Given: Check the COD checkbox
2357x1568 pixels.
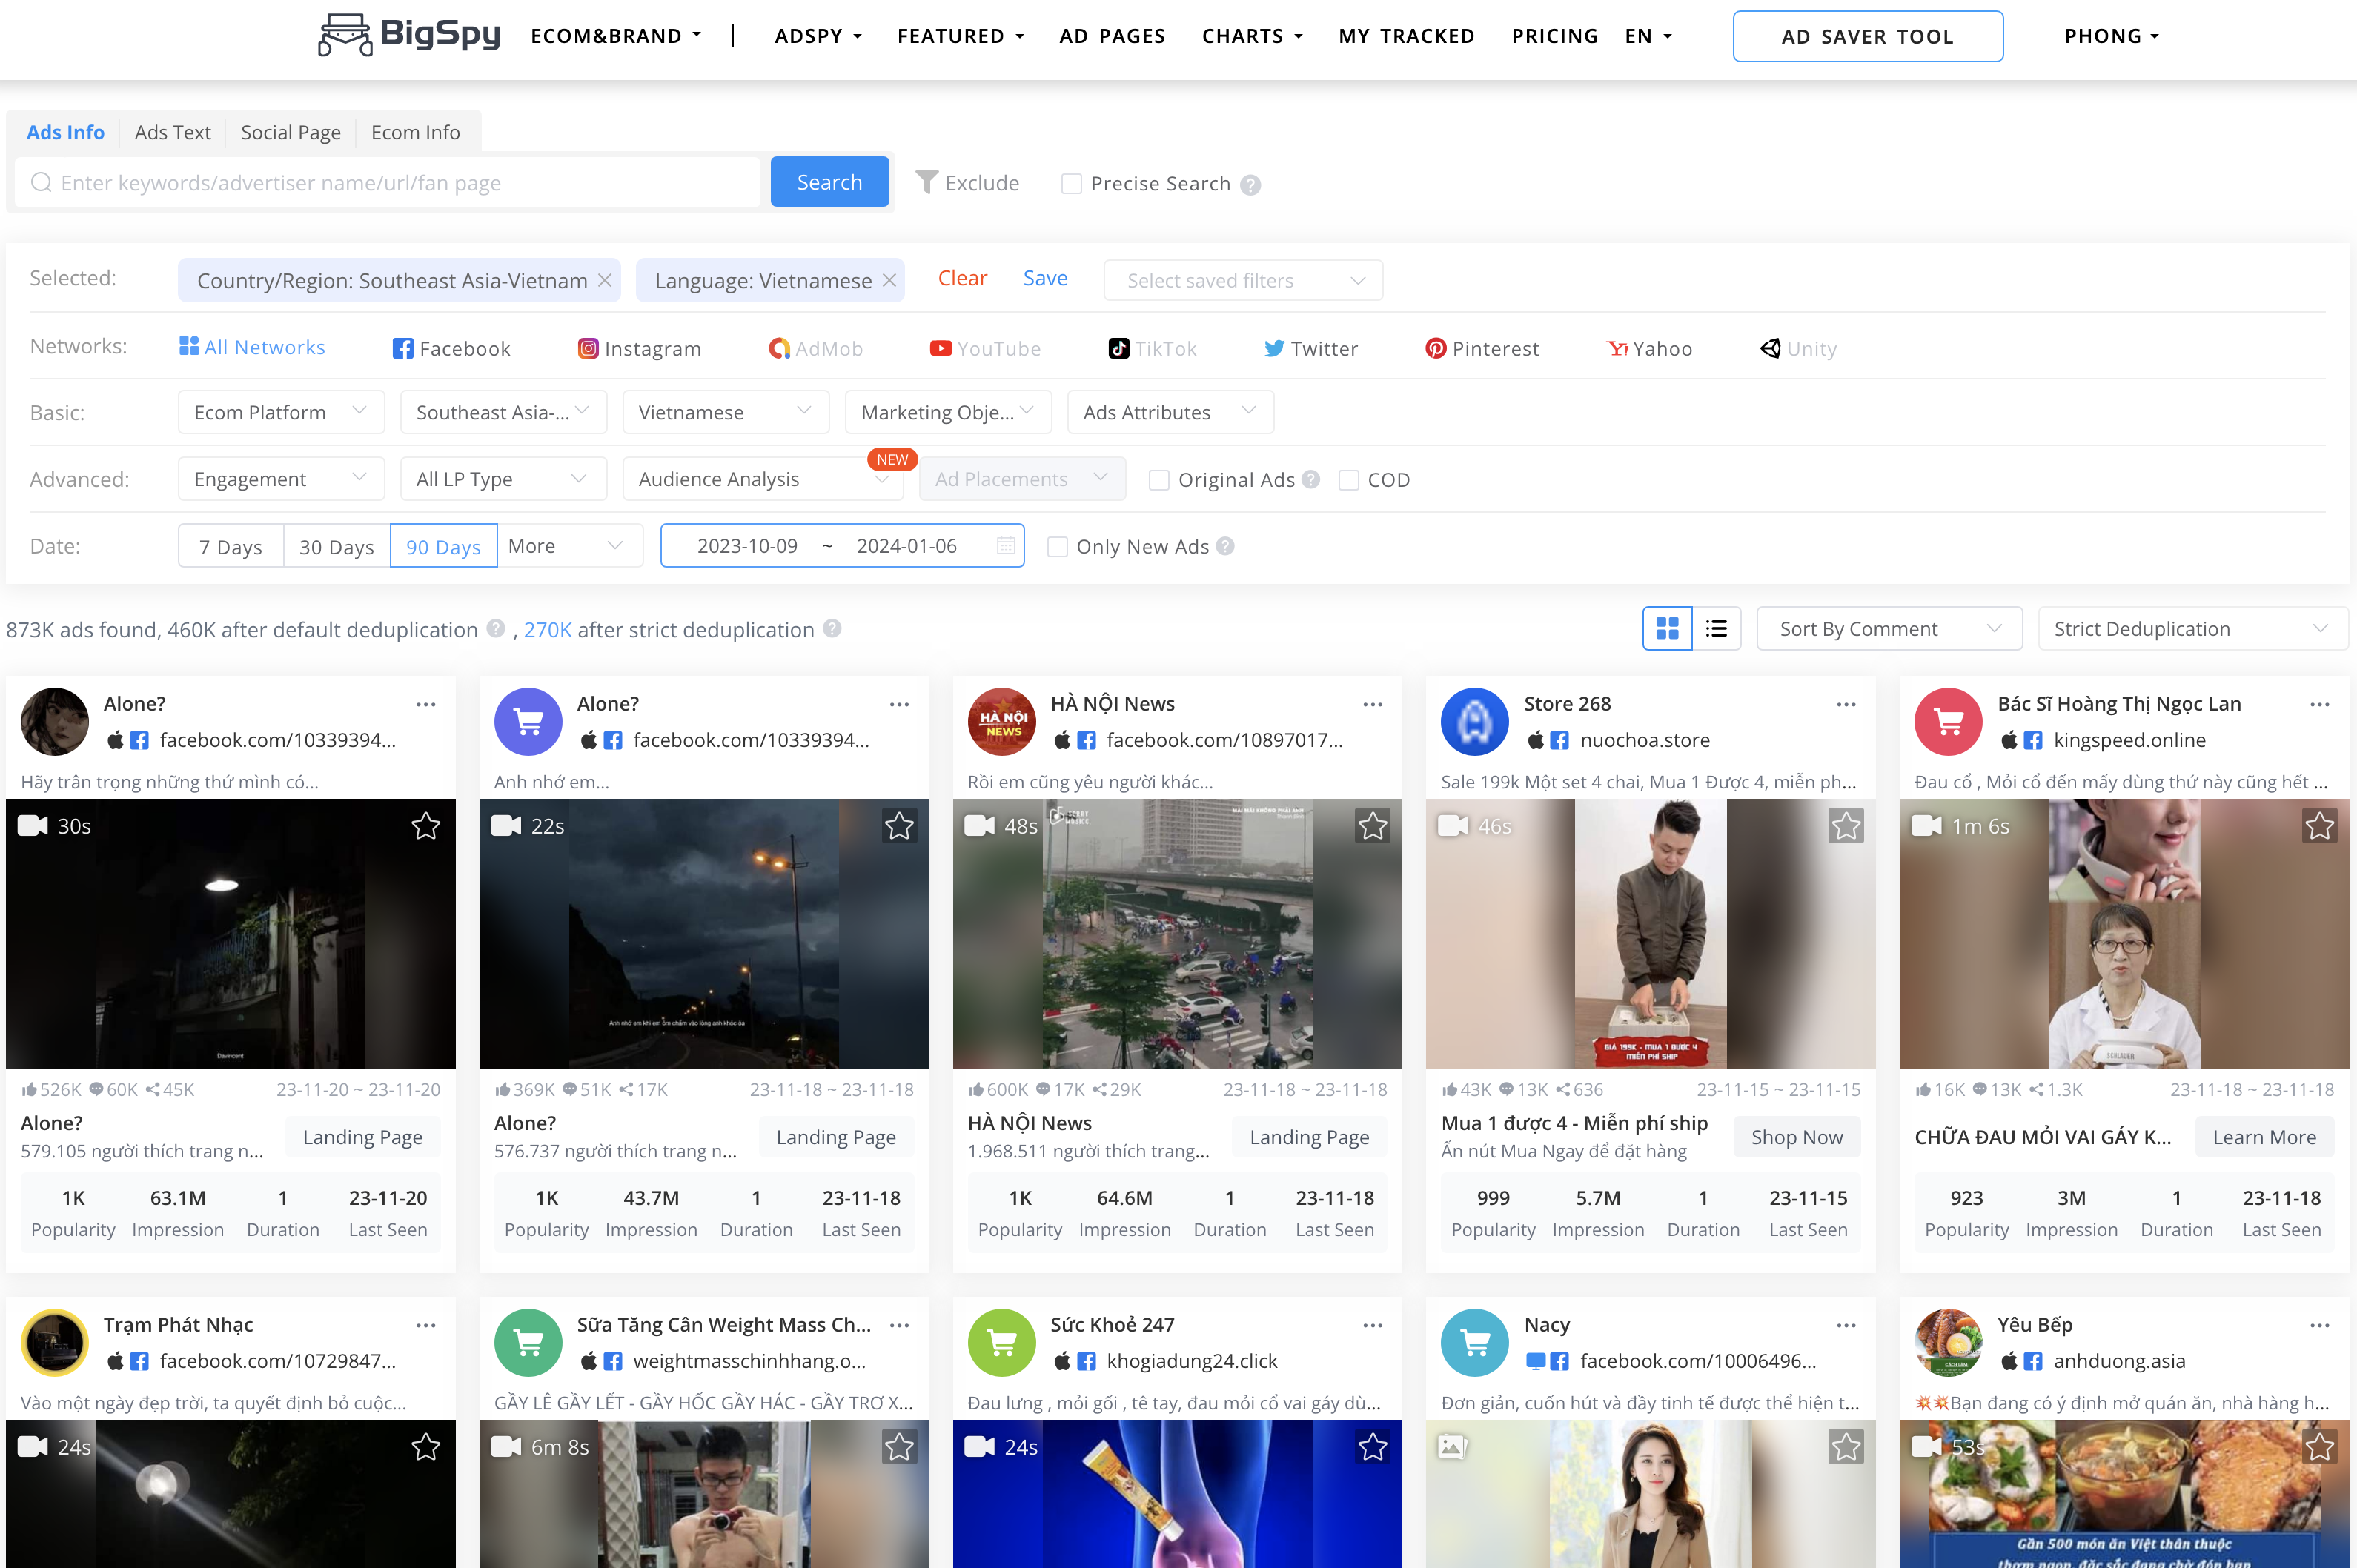Looking at the screenshot, I should (x=1348, y=480).
